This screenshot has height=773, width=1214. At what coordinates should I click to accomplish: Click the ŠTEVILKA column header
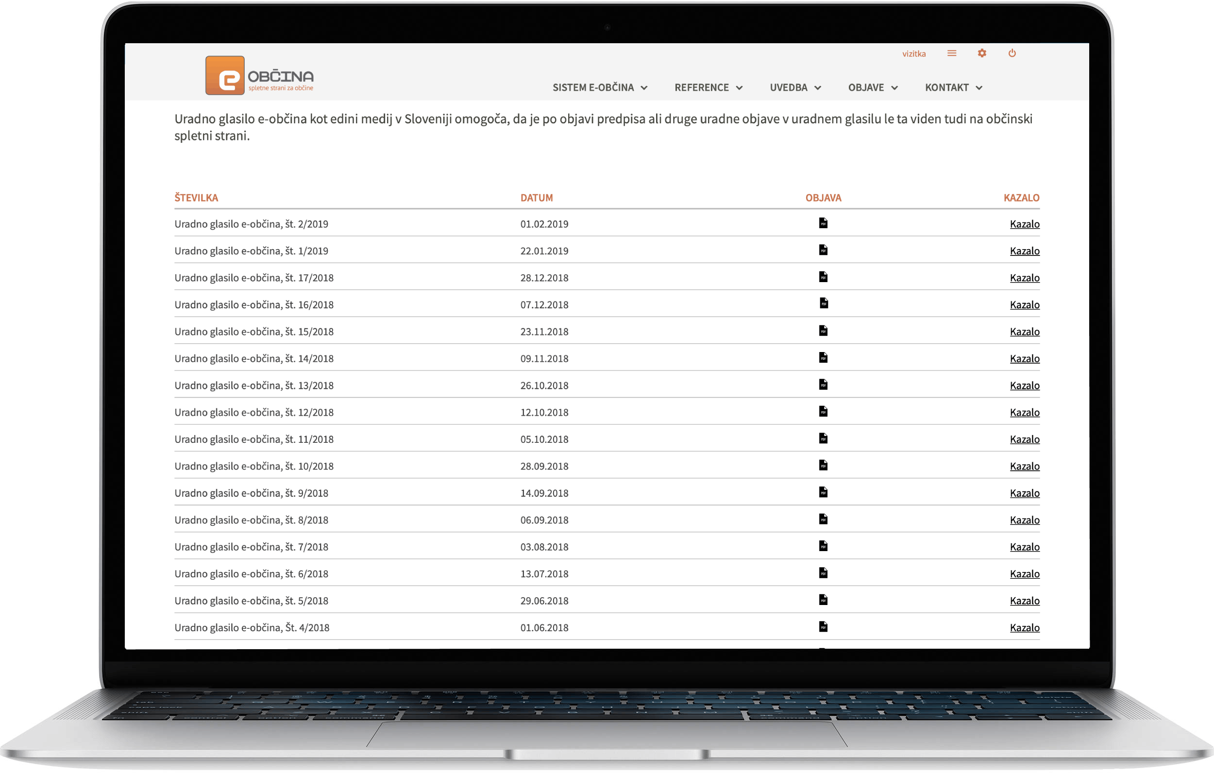point(196,198)
